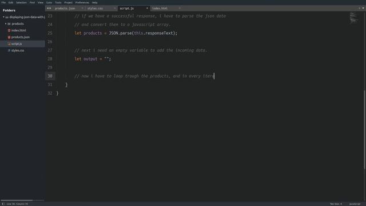Click line number 30 in gutter

(x=50, y=76)
